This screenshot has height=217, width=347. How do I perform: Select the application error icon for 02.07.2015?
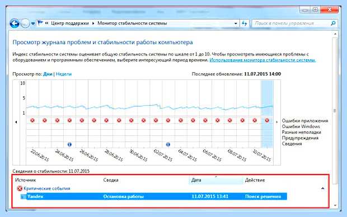click(x=156, y=120)
